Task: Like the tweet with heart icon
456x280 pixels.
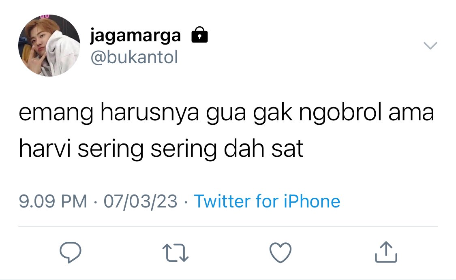Action: coord(280,252)
